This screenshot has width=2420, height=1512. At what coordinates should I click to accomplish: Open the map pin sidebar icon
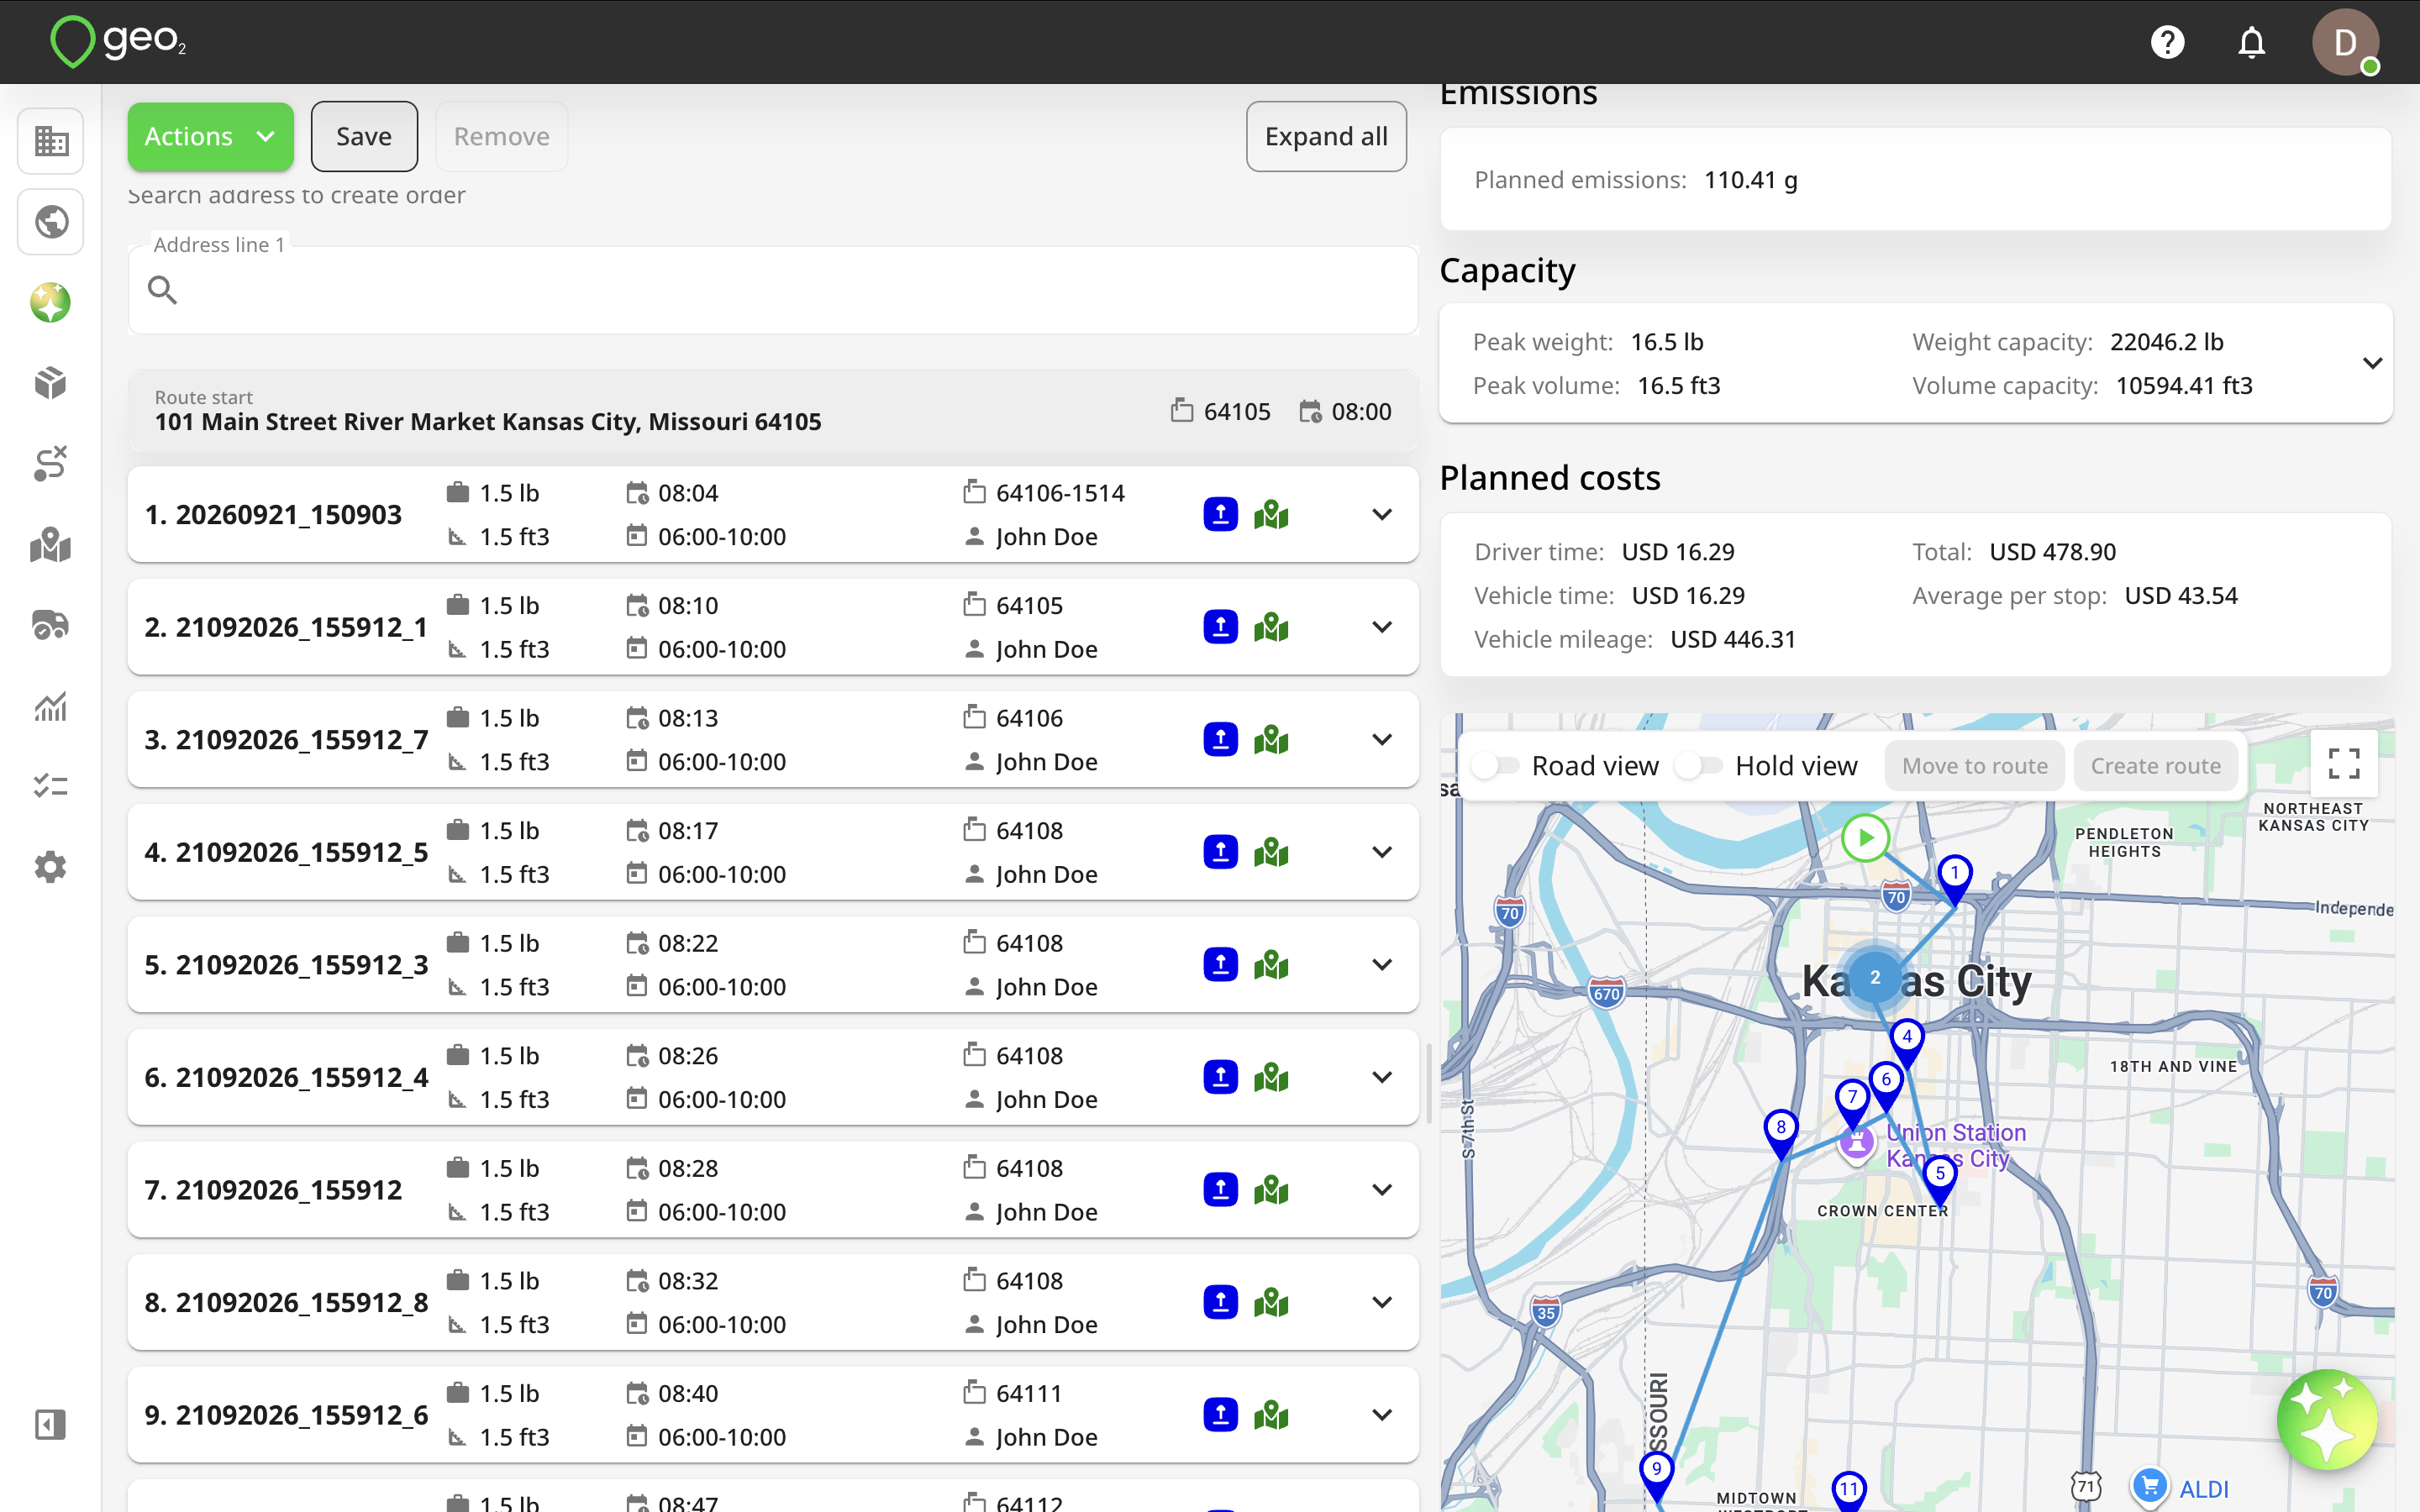[51, 545]
